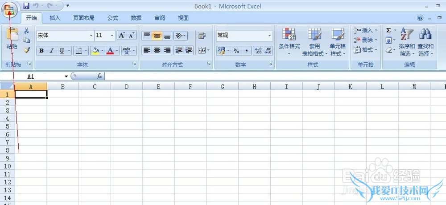Open font color dropdown arrow
The height and width of the screenshot is (205, 446).
[117, 51]
